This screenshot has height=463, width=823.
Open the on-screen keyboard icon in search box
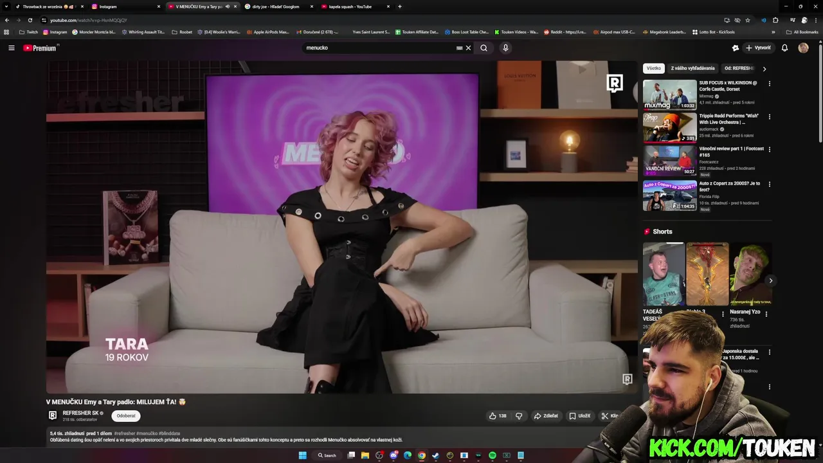pos(459,48)
